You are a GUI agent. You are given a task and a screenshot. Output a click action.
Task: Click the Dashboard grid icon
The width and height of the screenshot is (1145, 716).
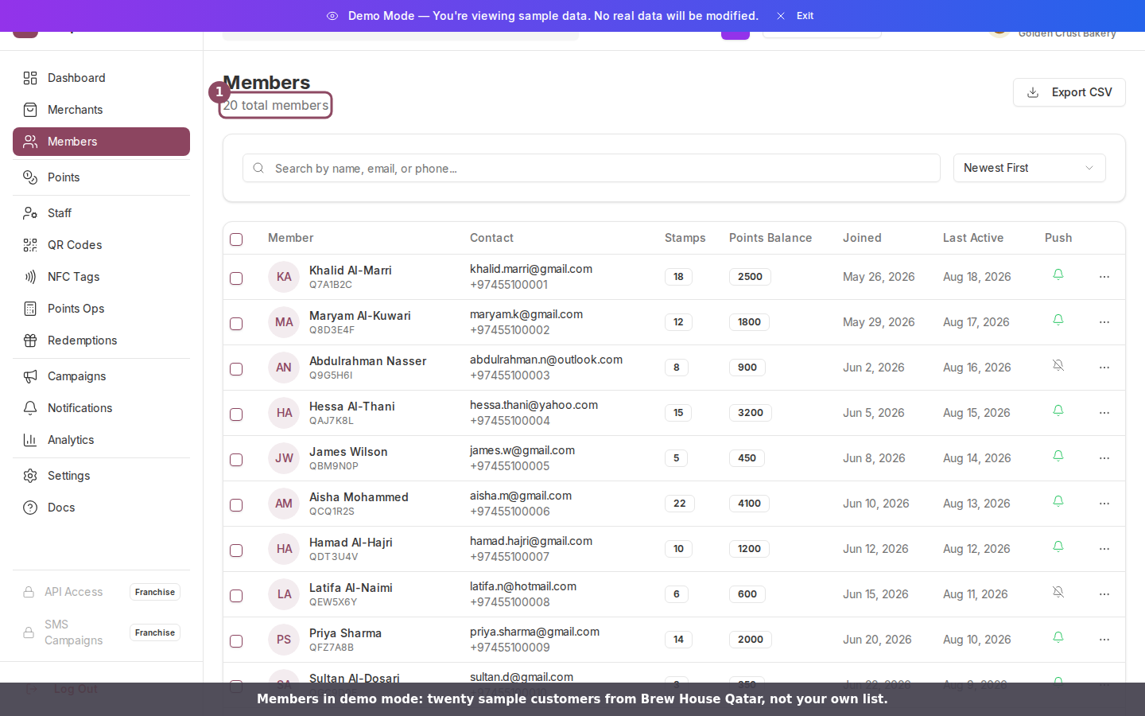(30, 78)
